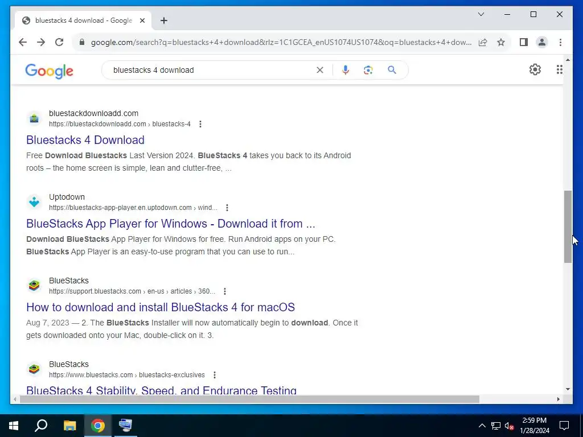Open BlueStacks 4 Stability, Speed, Endurance Testing link

click(161, 390)
